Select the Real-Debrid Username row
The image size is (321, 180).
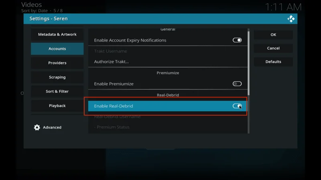click(x=168, y=116)
